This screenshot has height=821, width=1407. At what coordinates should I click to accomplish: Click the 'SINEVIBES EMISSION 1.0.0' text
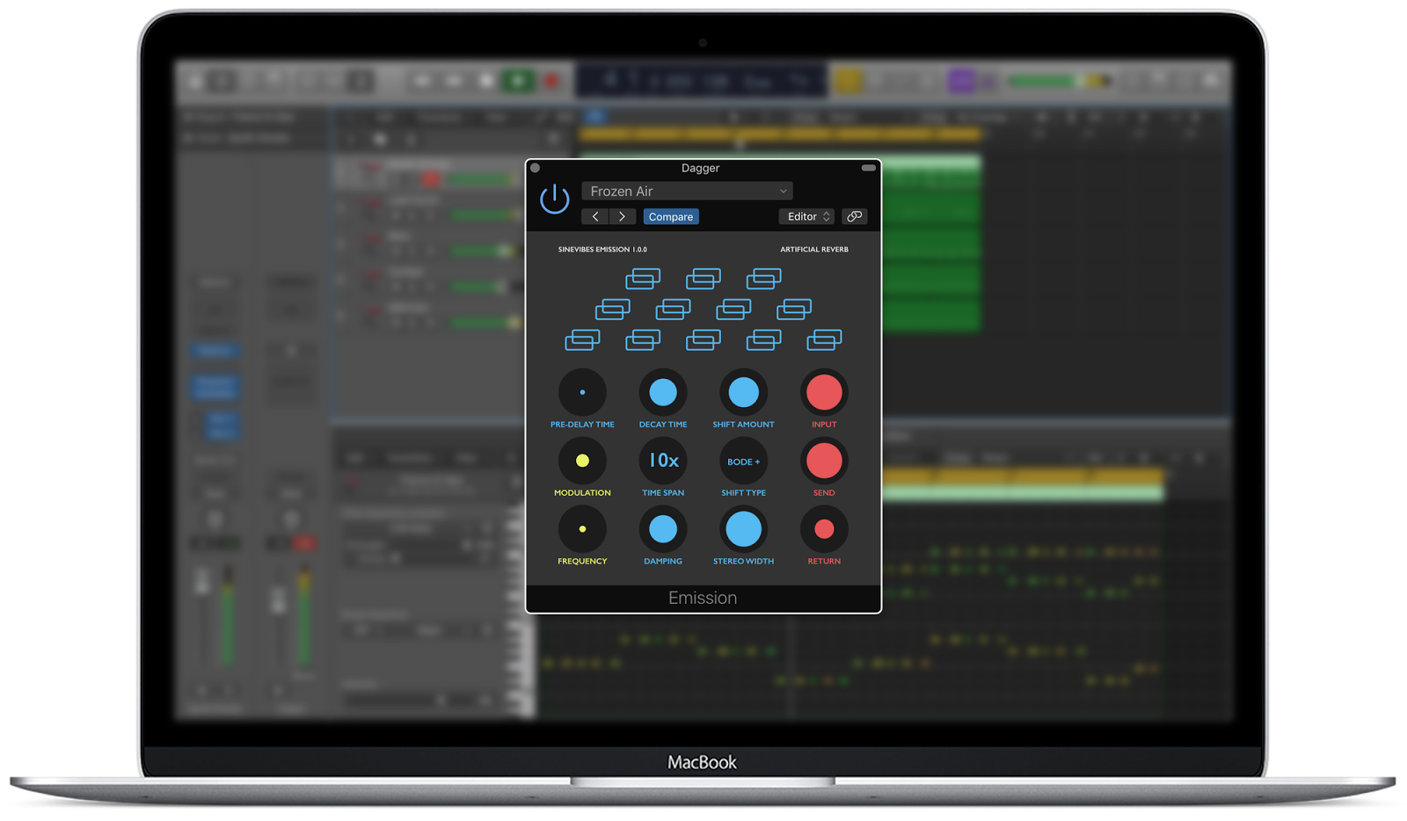pyautogui.click(x=602, y=250)
